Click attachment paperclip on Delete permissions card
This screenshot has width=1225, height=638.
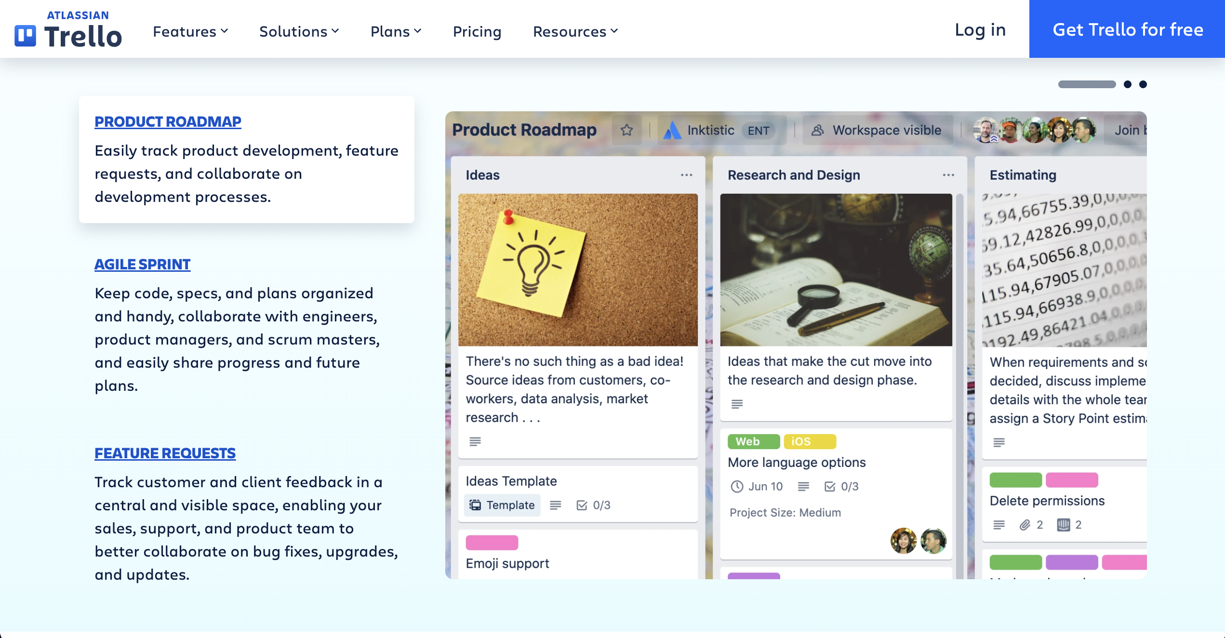tap(1025, 525)
